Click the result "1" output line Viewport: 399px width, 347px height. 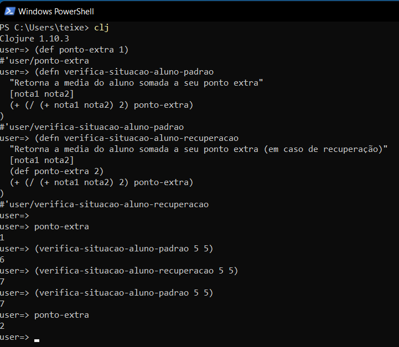click(2, 238)
